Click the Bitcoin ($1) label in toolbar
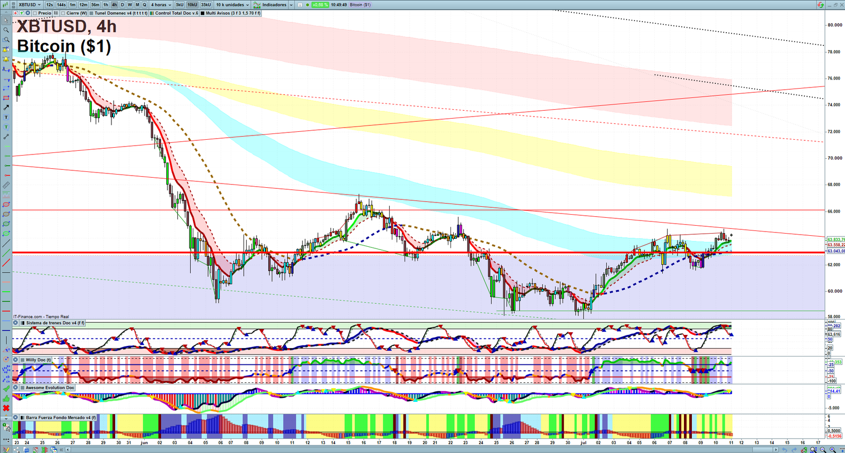 pos(360,5)
